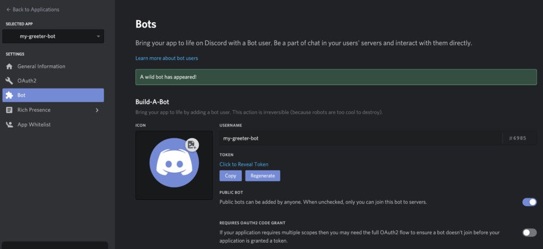The width and height of the screenshot is (543, 249).
Task: Click the App Whitelist person icon
Action: coord(10,125)
